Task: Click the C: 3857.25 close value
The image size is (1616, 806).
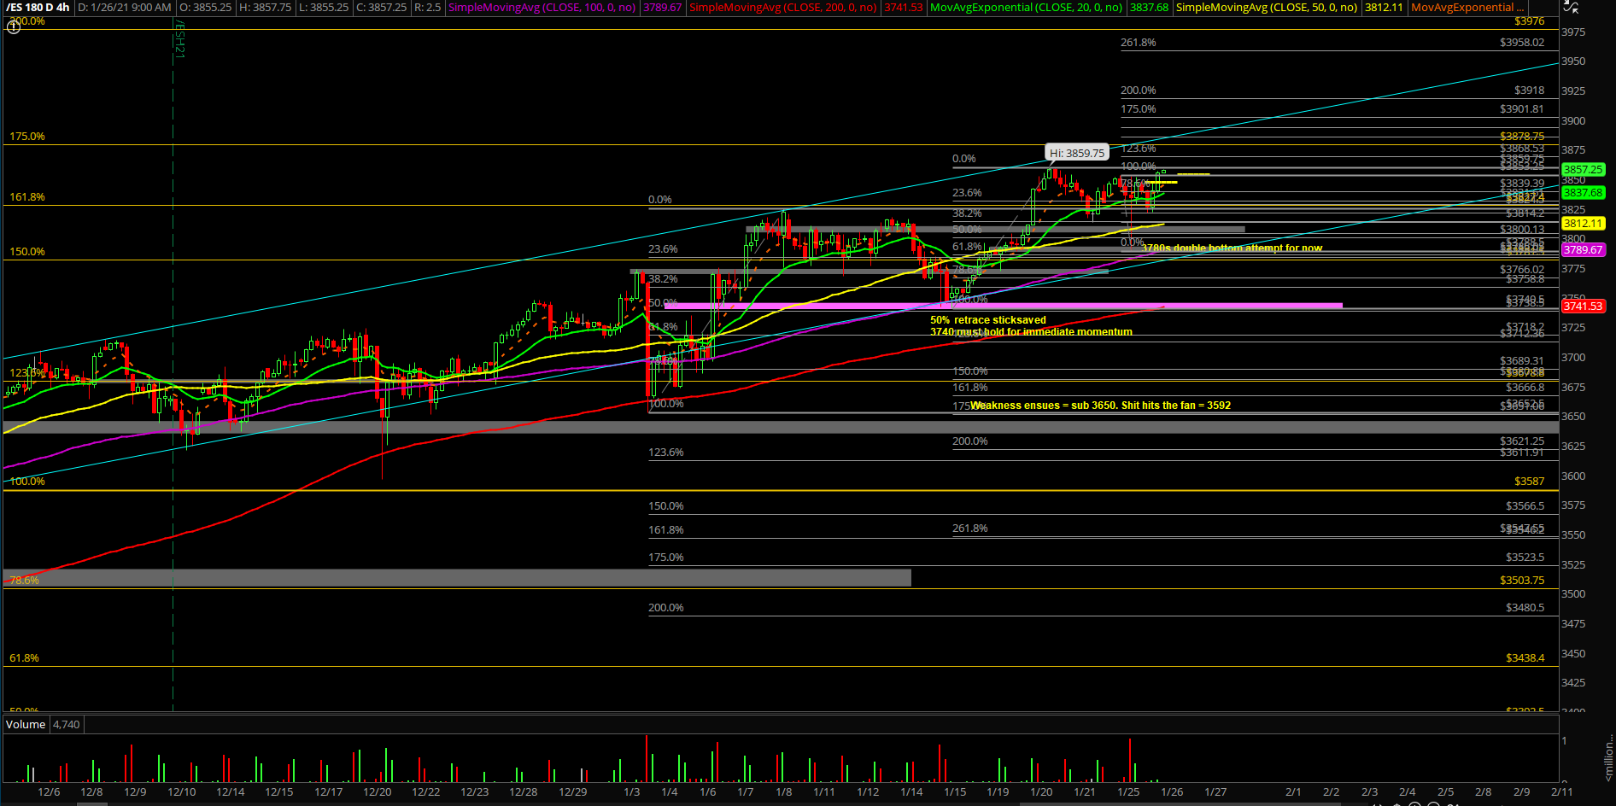Action: point(381,7)
